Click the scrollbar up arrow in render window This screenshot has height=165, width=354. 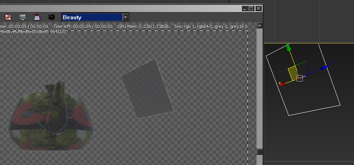(x=260, y=25)
